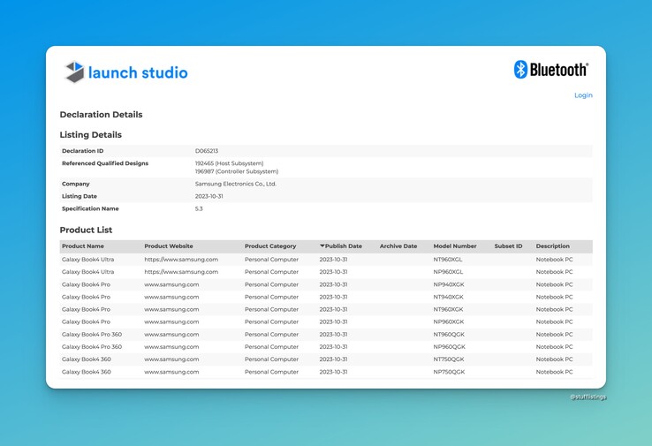
Task: Click the Subset ID column header
Action: 508,246
